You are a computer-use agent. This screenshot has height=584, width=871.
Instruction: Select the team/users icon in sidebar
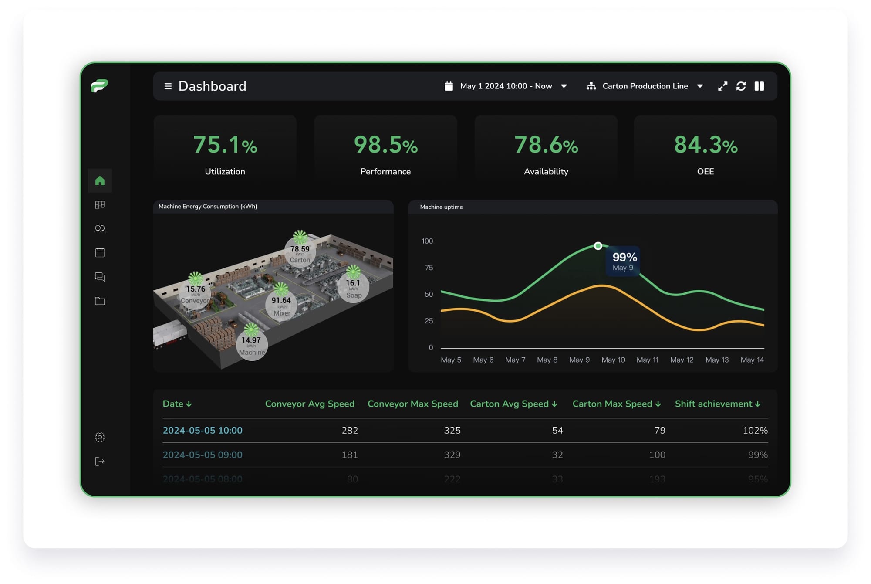[100, 229]
